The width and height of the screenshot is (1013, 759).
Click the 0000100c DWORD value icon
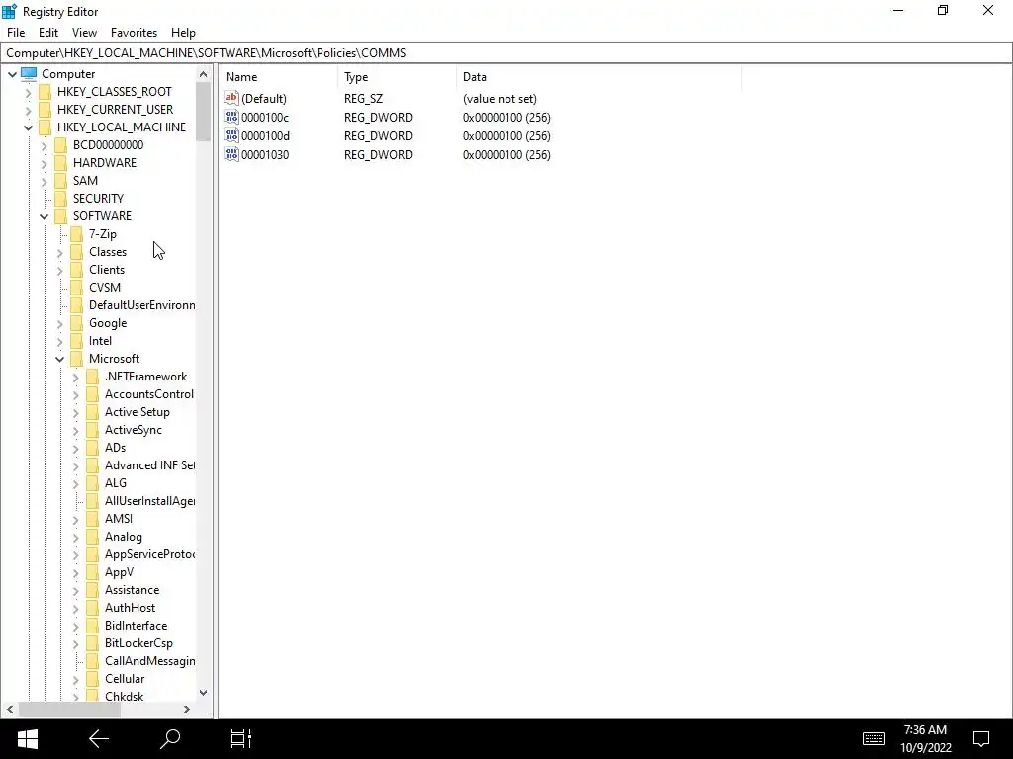coord(231,117)
